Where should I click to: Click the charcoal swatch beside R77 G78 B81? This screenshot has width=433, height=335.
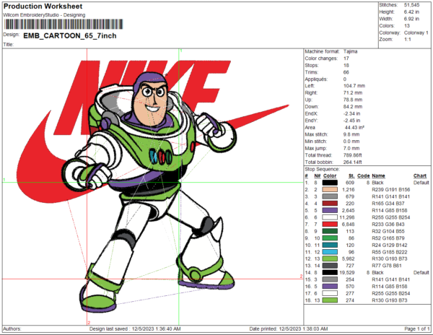(x=330, y=266)
